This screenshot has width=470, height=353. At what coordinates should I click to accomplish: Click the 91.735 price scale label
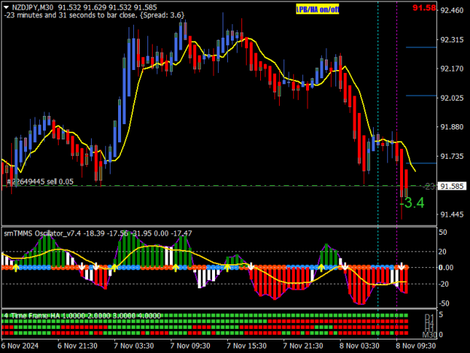(452, 157)
